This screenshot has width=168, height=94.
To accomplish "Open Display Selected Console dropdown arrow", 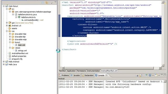I will pyautogui.click(x=153, y=75).
